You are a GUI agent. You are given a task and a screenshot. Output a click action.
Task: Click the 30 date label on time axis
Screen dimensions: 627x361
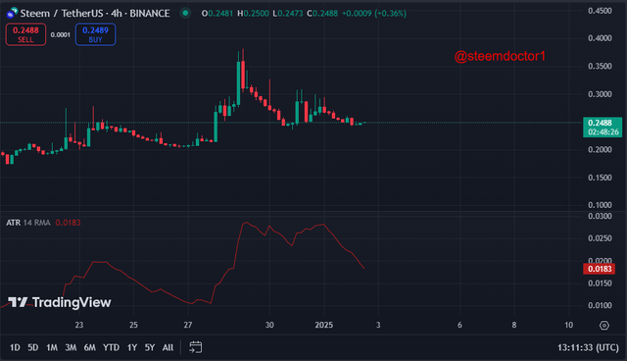[269, 325]
